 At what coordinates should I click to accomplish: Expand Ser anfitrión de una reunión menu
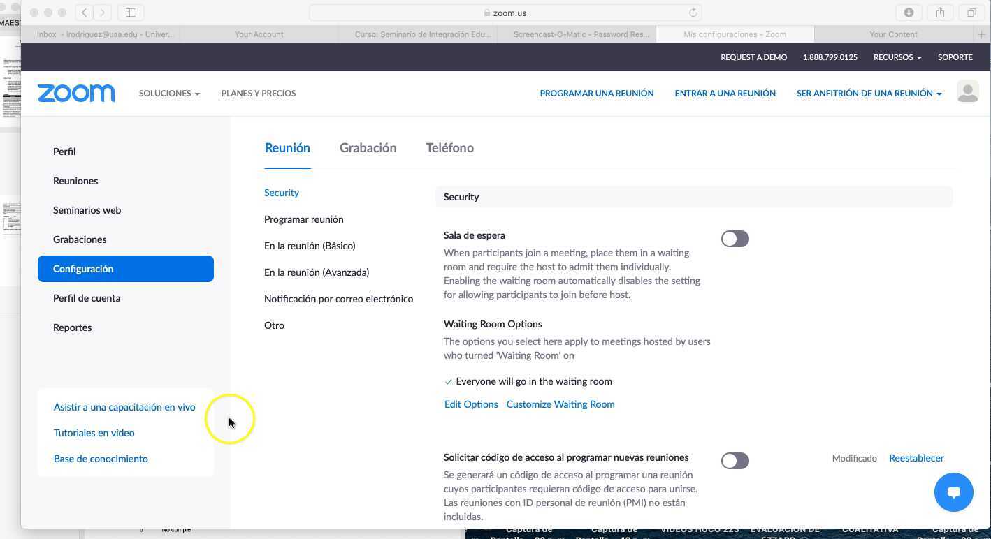coord(869,93)
